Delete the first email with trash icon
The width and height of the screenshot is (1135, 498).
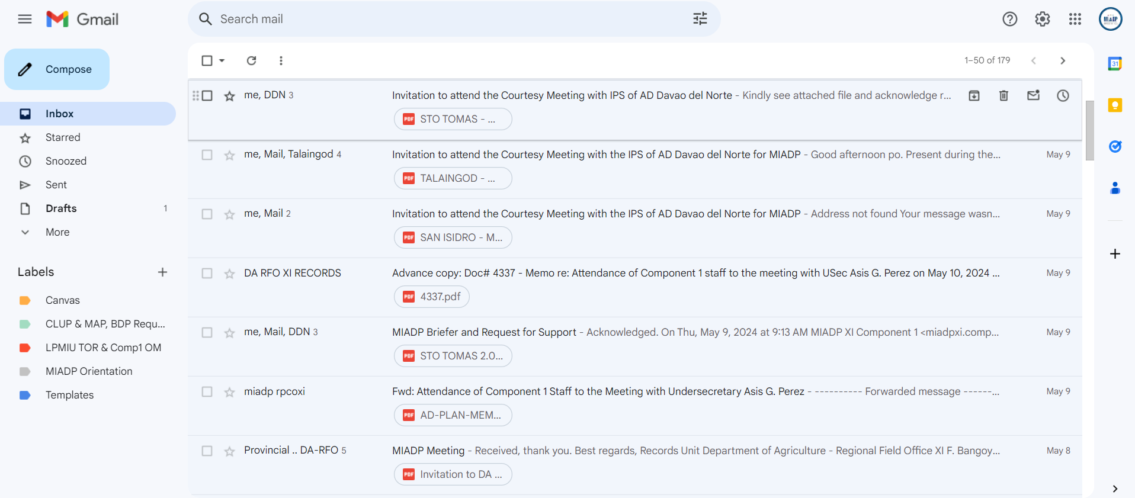1003,95
